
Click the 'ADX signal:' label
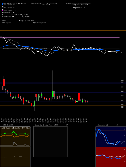(x=6, y=23)
